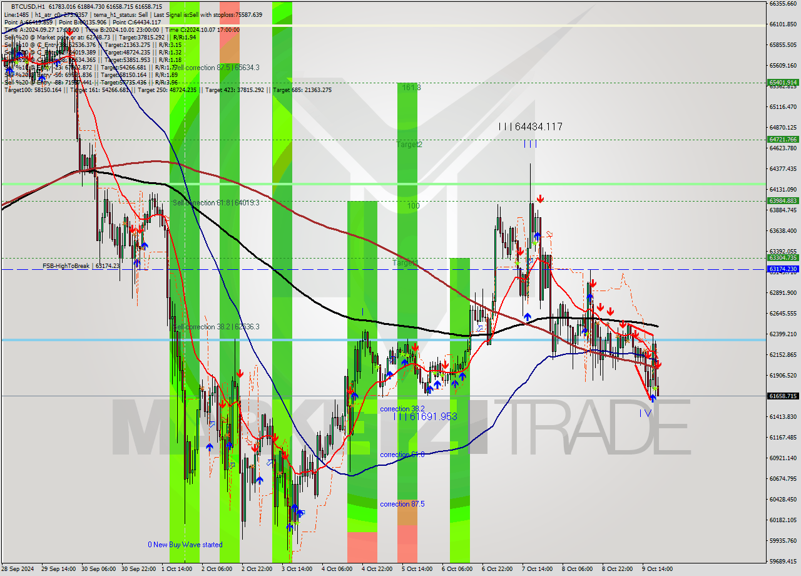Click the '100' extension level label
This screenshot has width=801, height=576.
(x=413, y=205)
